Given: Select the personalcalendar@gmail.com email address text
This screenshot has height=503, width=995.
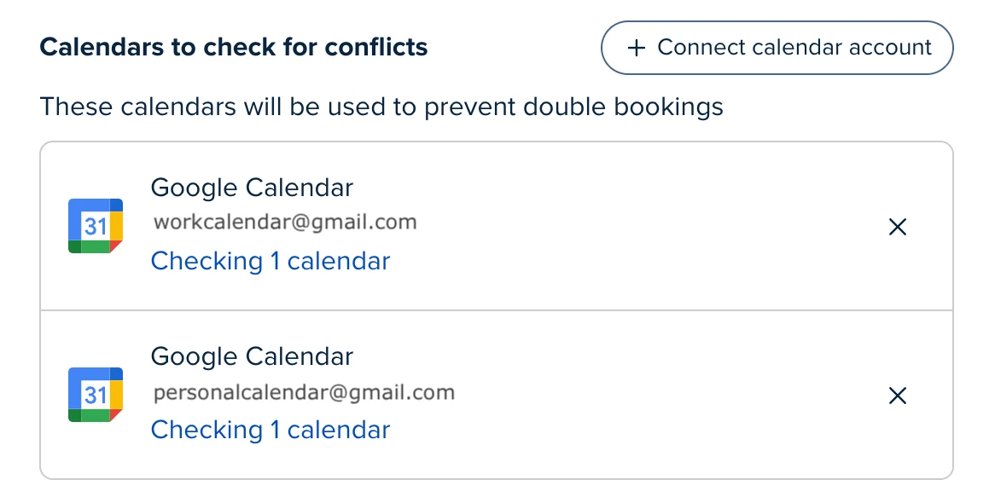Looking at the screenshot, I should pos(304,392).
